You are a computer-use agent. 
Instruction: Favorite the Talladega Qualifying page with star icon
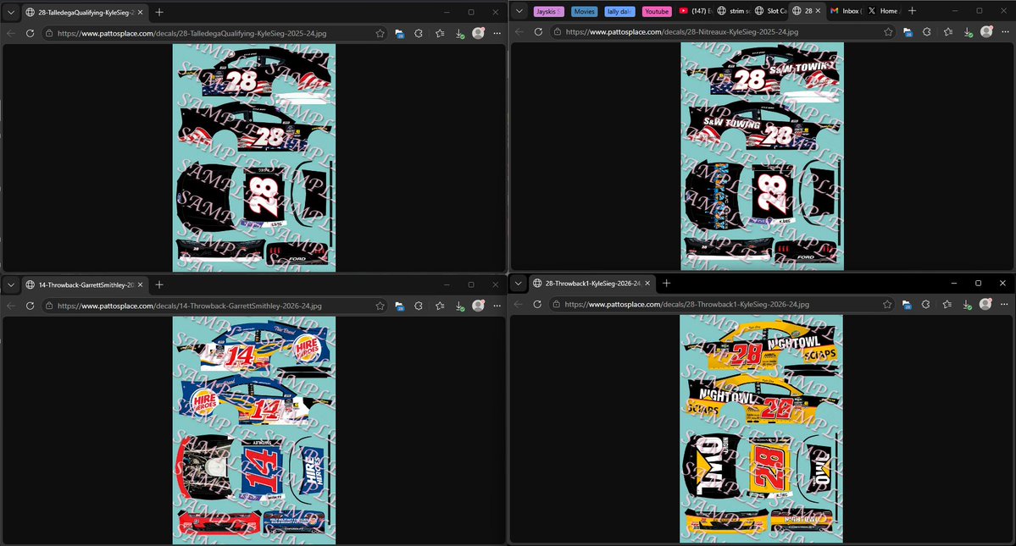point(380,33)
